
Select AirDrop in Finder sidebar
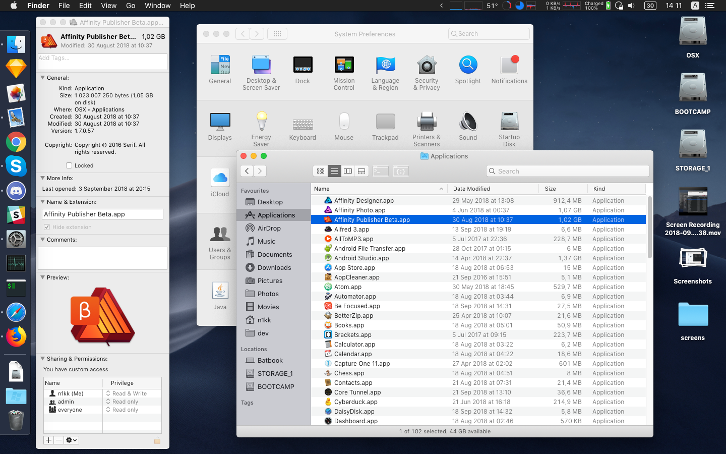pyautogui.click(x=274, y=228)
